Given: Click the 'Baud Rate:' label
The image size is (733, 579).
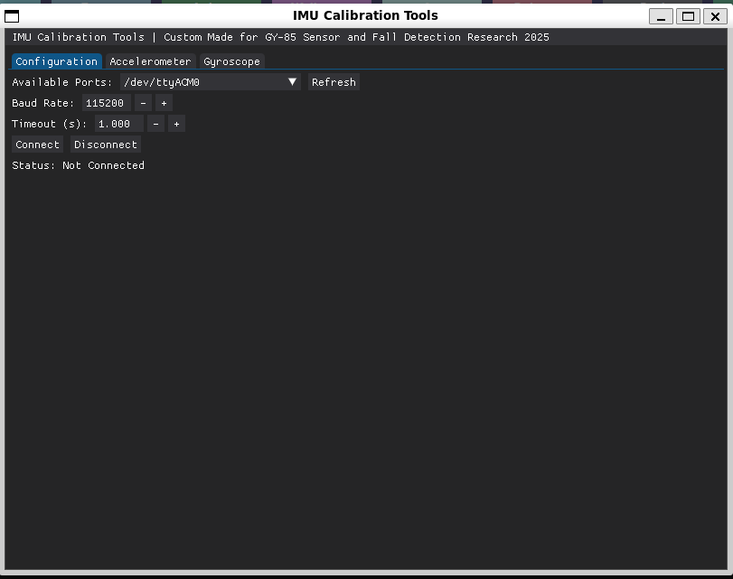Looking at the screenshot, I should [x=43, y=103].
